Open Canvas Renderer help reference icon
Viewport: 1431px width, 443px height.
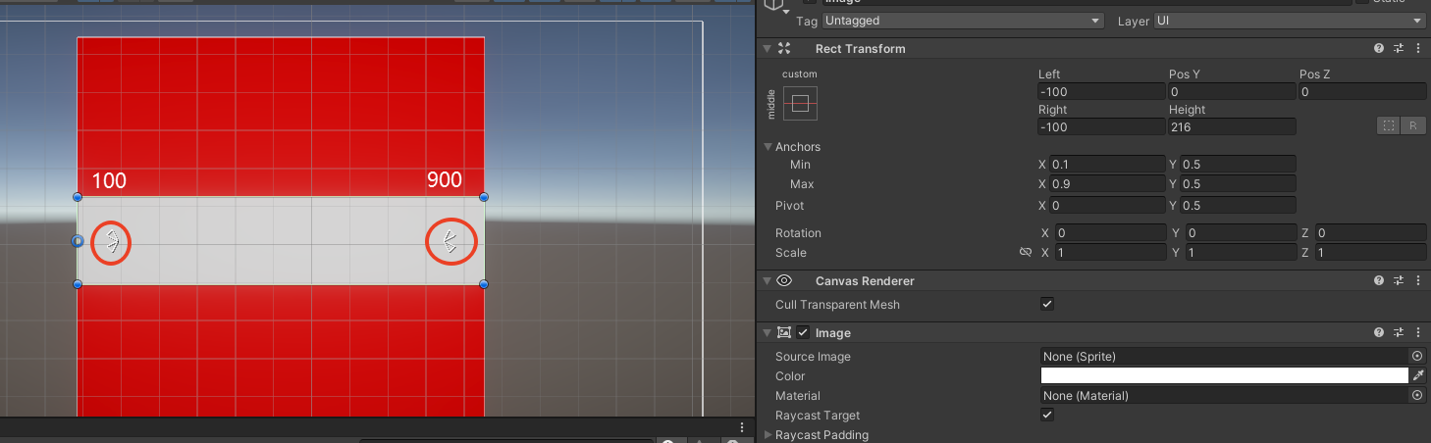coord(1379,280)
